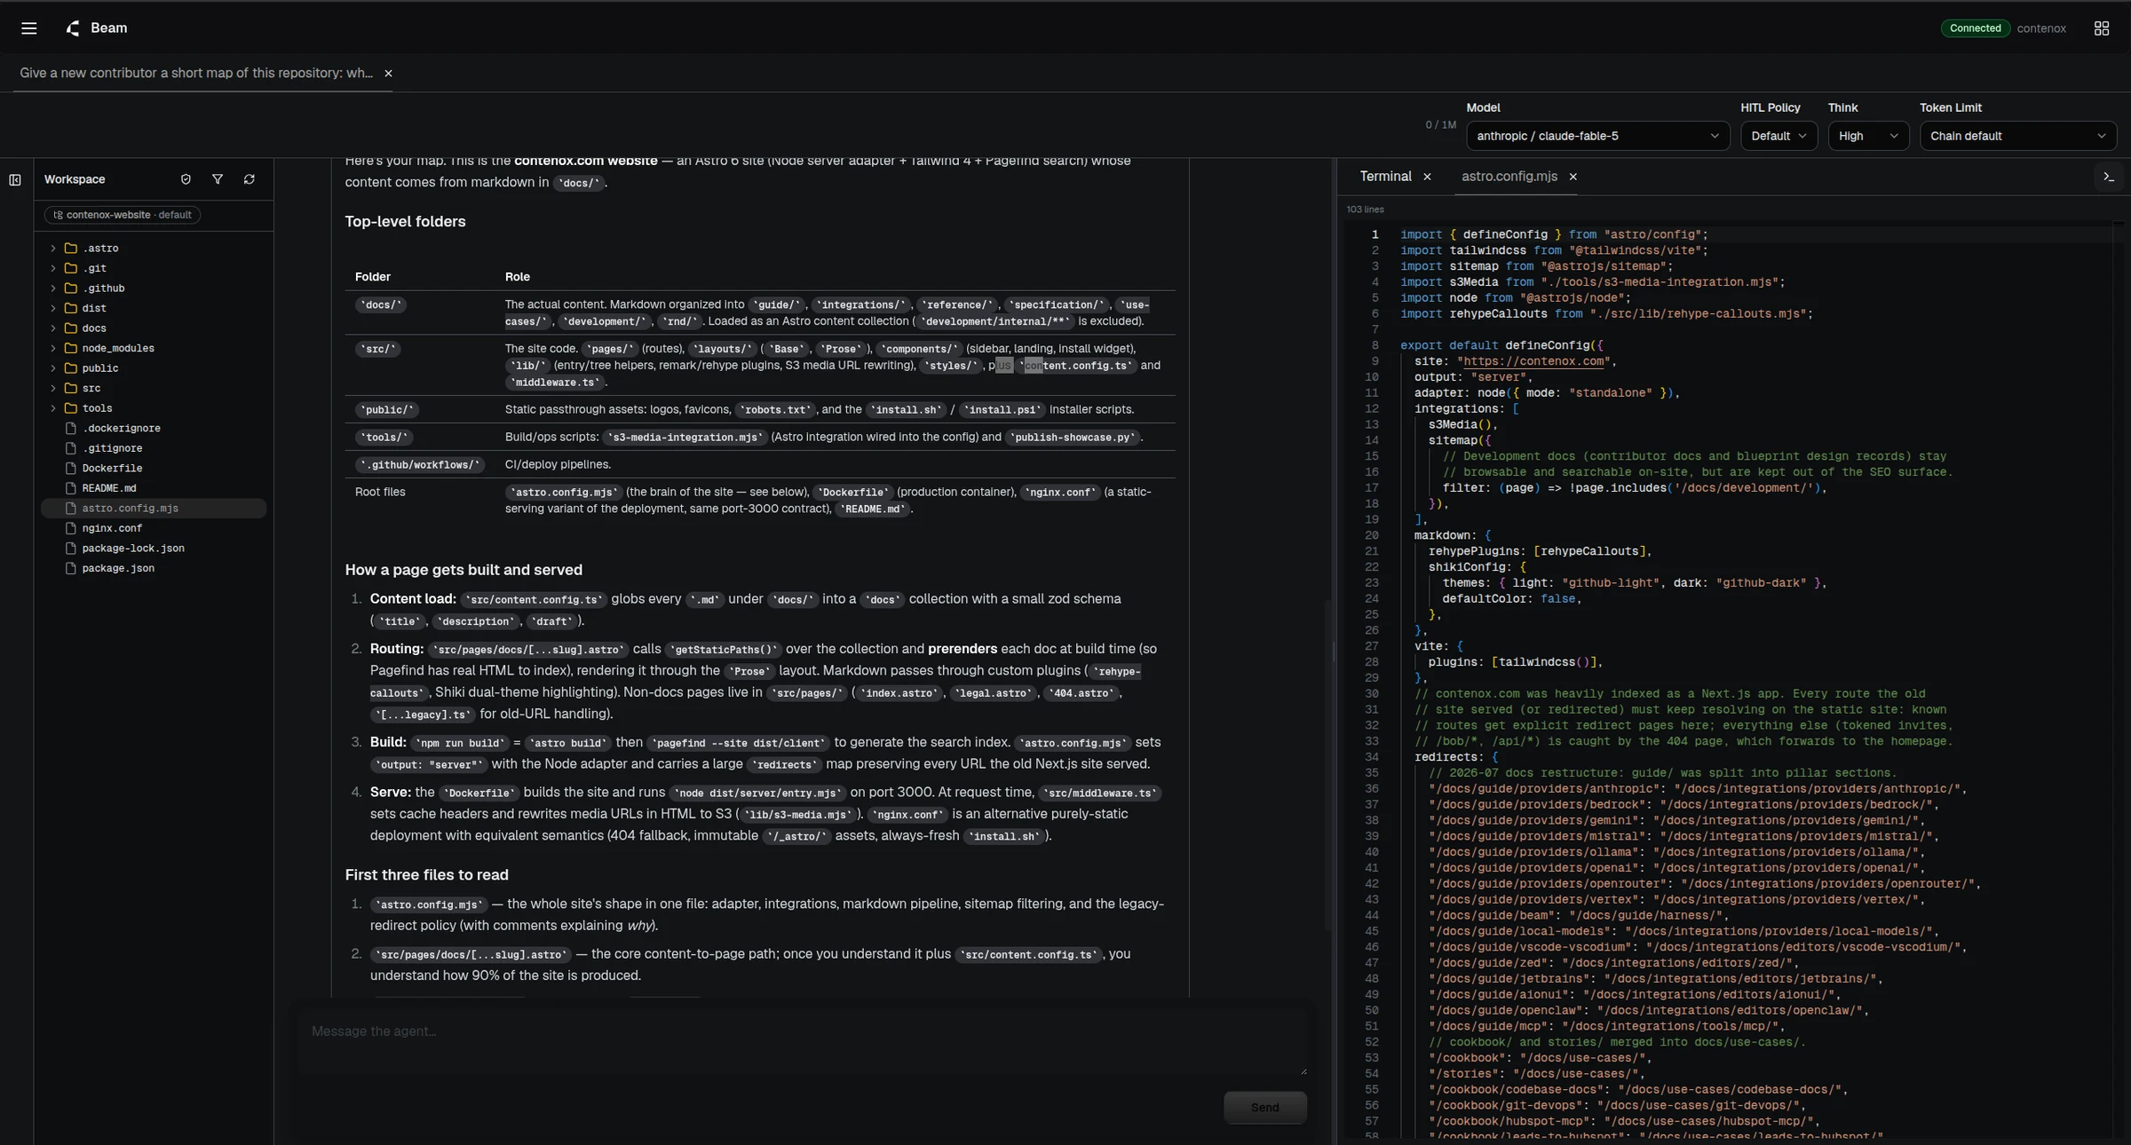
Task: Refresh the Workspace file tree
Action: pyautogui.click(x=250, y=179)
